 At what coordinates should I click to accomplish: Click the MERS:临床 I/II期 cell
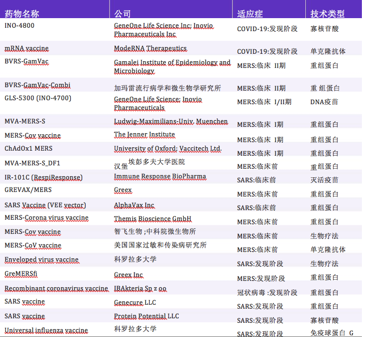point(264,102)
